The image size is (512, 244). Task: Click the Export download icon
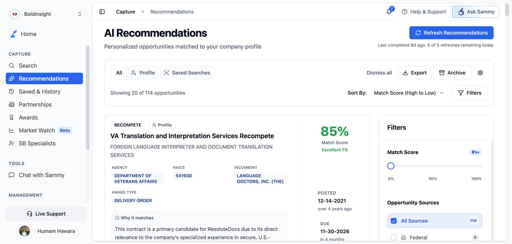pyautogui.click(x=405, y=73)
